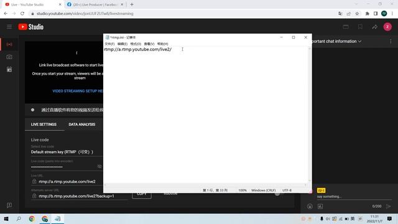Click the bookmark-style icon in Studio header
This screenshot has width=398, height=224.
click(x=360, y=27)
